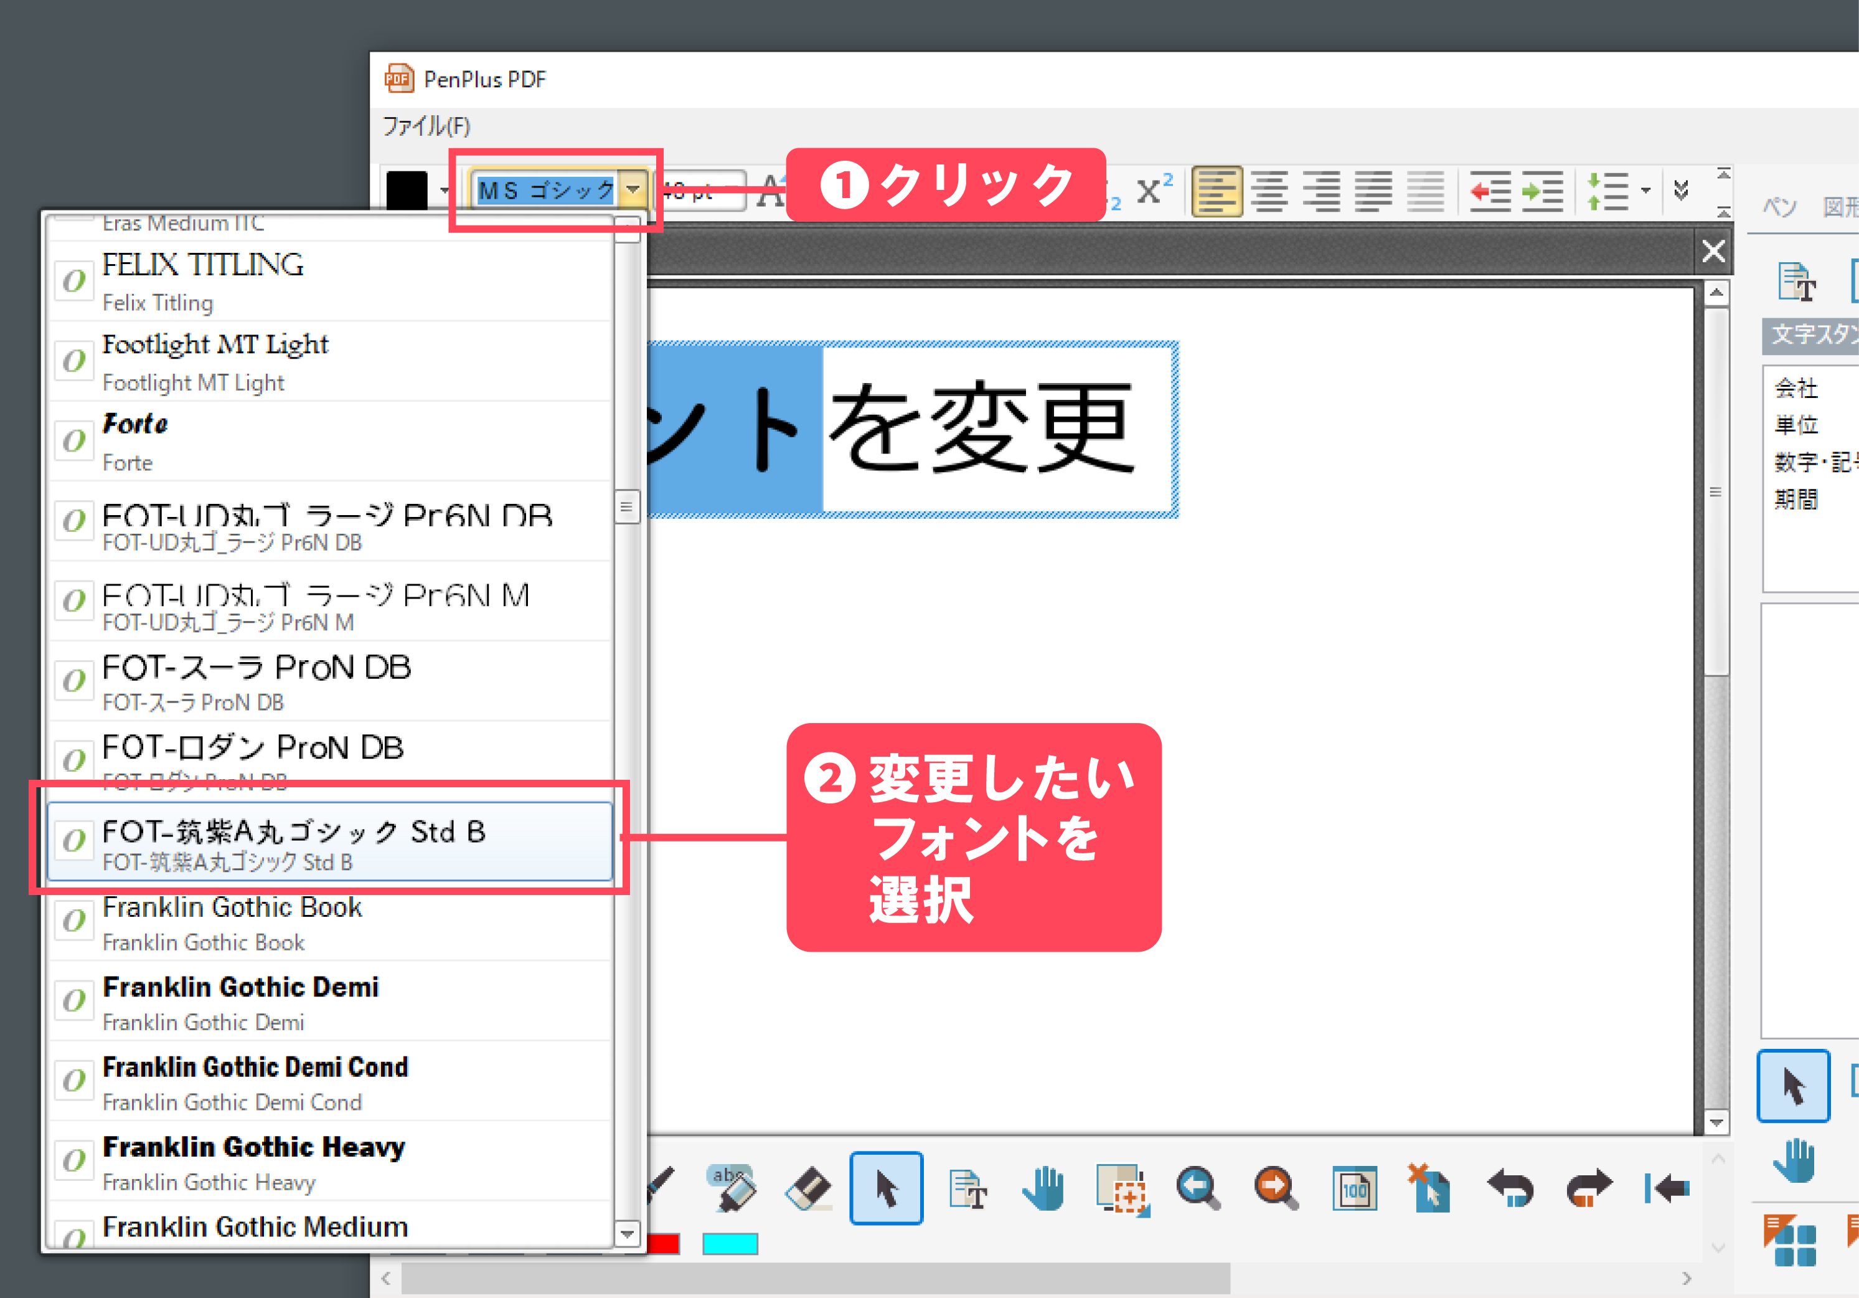Jump to first page arrow
Screen dimensions: 1859x1298
[1667, 1188]
